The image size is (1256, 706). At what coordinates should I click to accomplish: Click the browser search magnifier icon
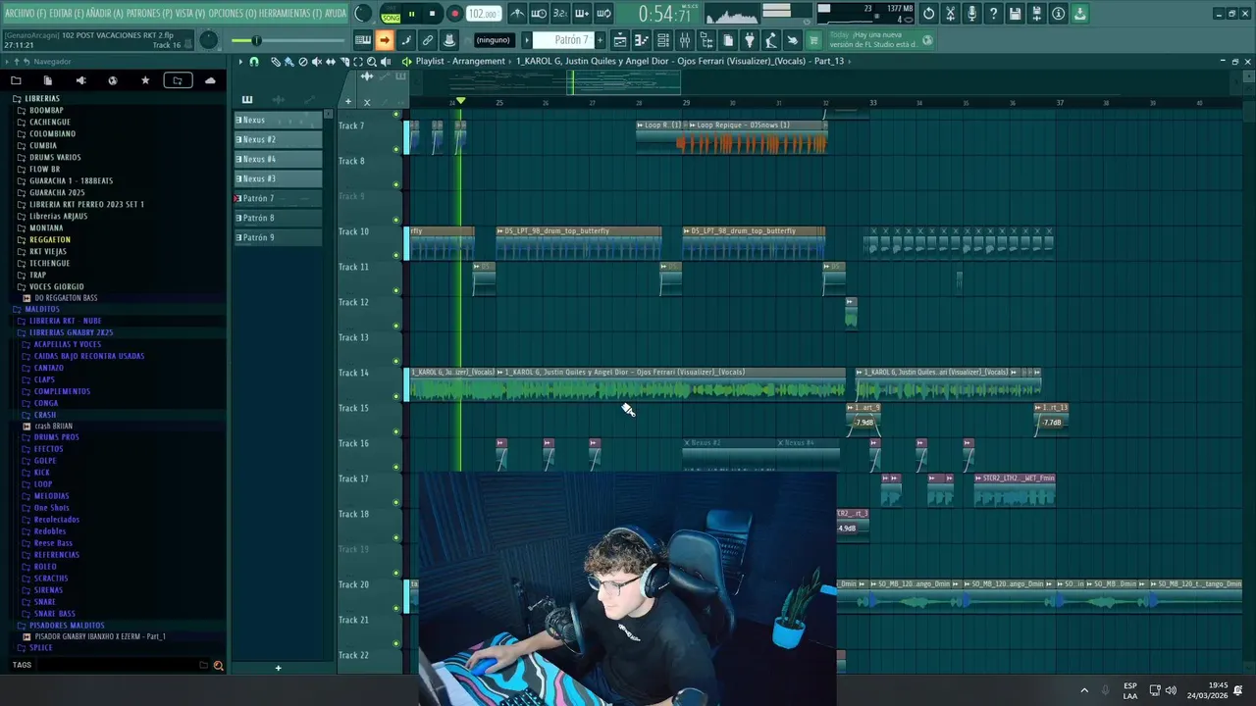click(x=218, y=666)
